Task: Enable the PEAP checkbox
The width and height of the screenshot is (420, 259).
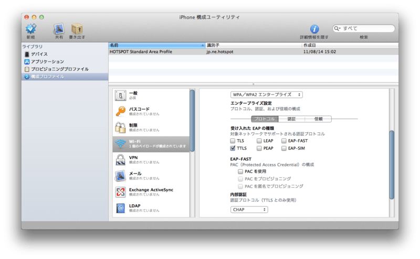Action: pyautogui.click(x=259, y=149)
